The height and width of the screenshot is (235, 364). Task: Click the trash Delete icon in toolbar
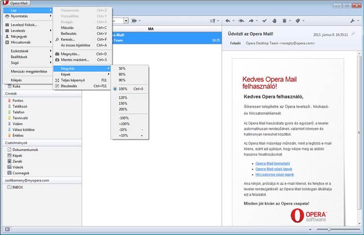tap(284, 21)
